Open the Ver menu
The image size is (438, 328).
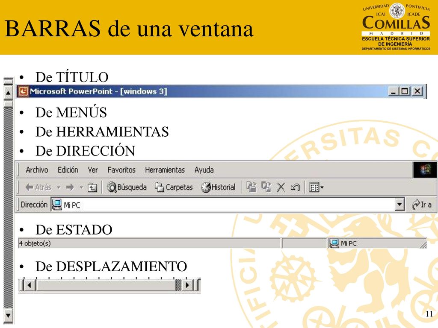coord(93,170)
